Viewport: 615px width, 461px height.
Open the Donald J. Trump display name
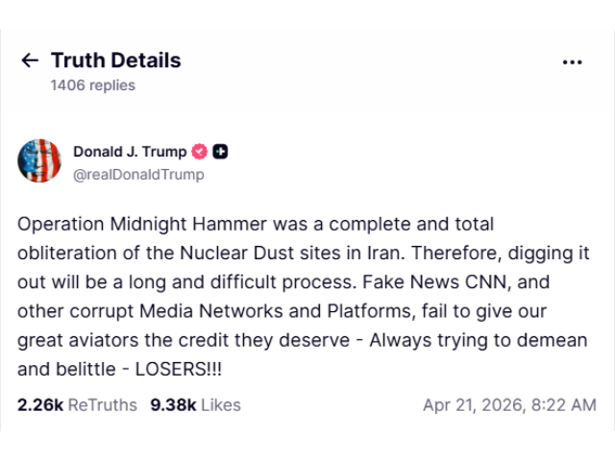(130, 152)
